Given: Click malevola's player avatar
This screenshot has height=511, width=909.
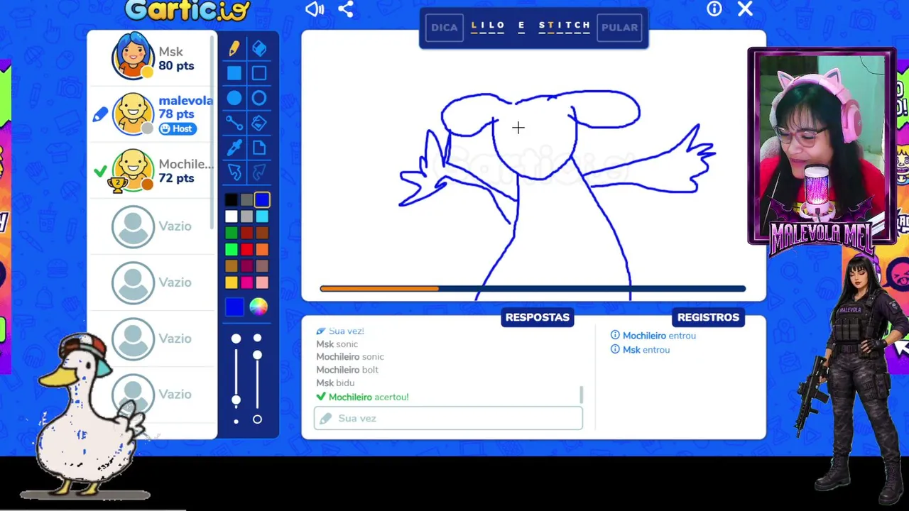Looking at the screenshot, I should pos(133,114).
